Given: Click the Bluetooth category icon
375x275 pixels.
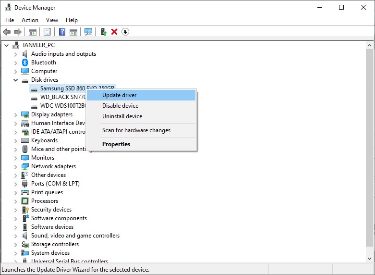Looking at the screenshot, I should coord(25,62).
